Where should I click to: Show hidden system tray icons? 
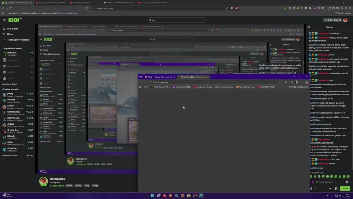(x=328, y=196)
